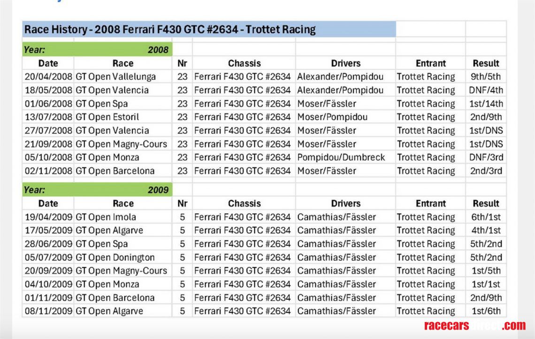535x339 pixels.
Task: Click the 1st/1st result cell
Action: [x=486, y=284]
